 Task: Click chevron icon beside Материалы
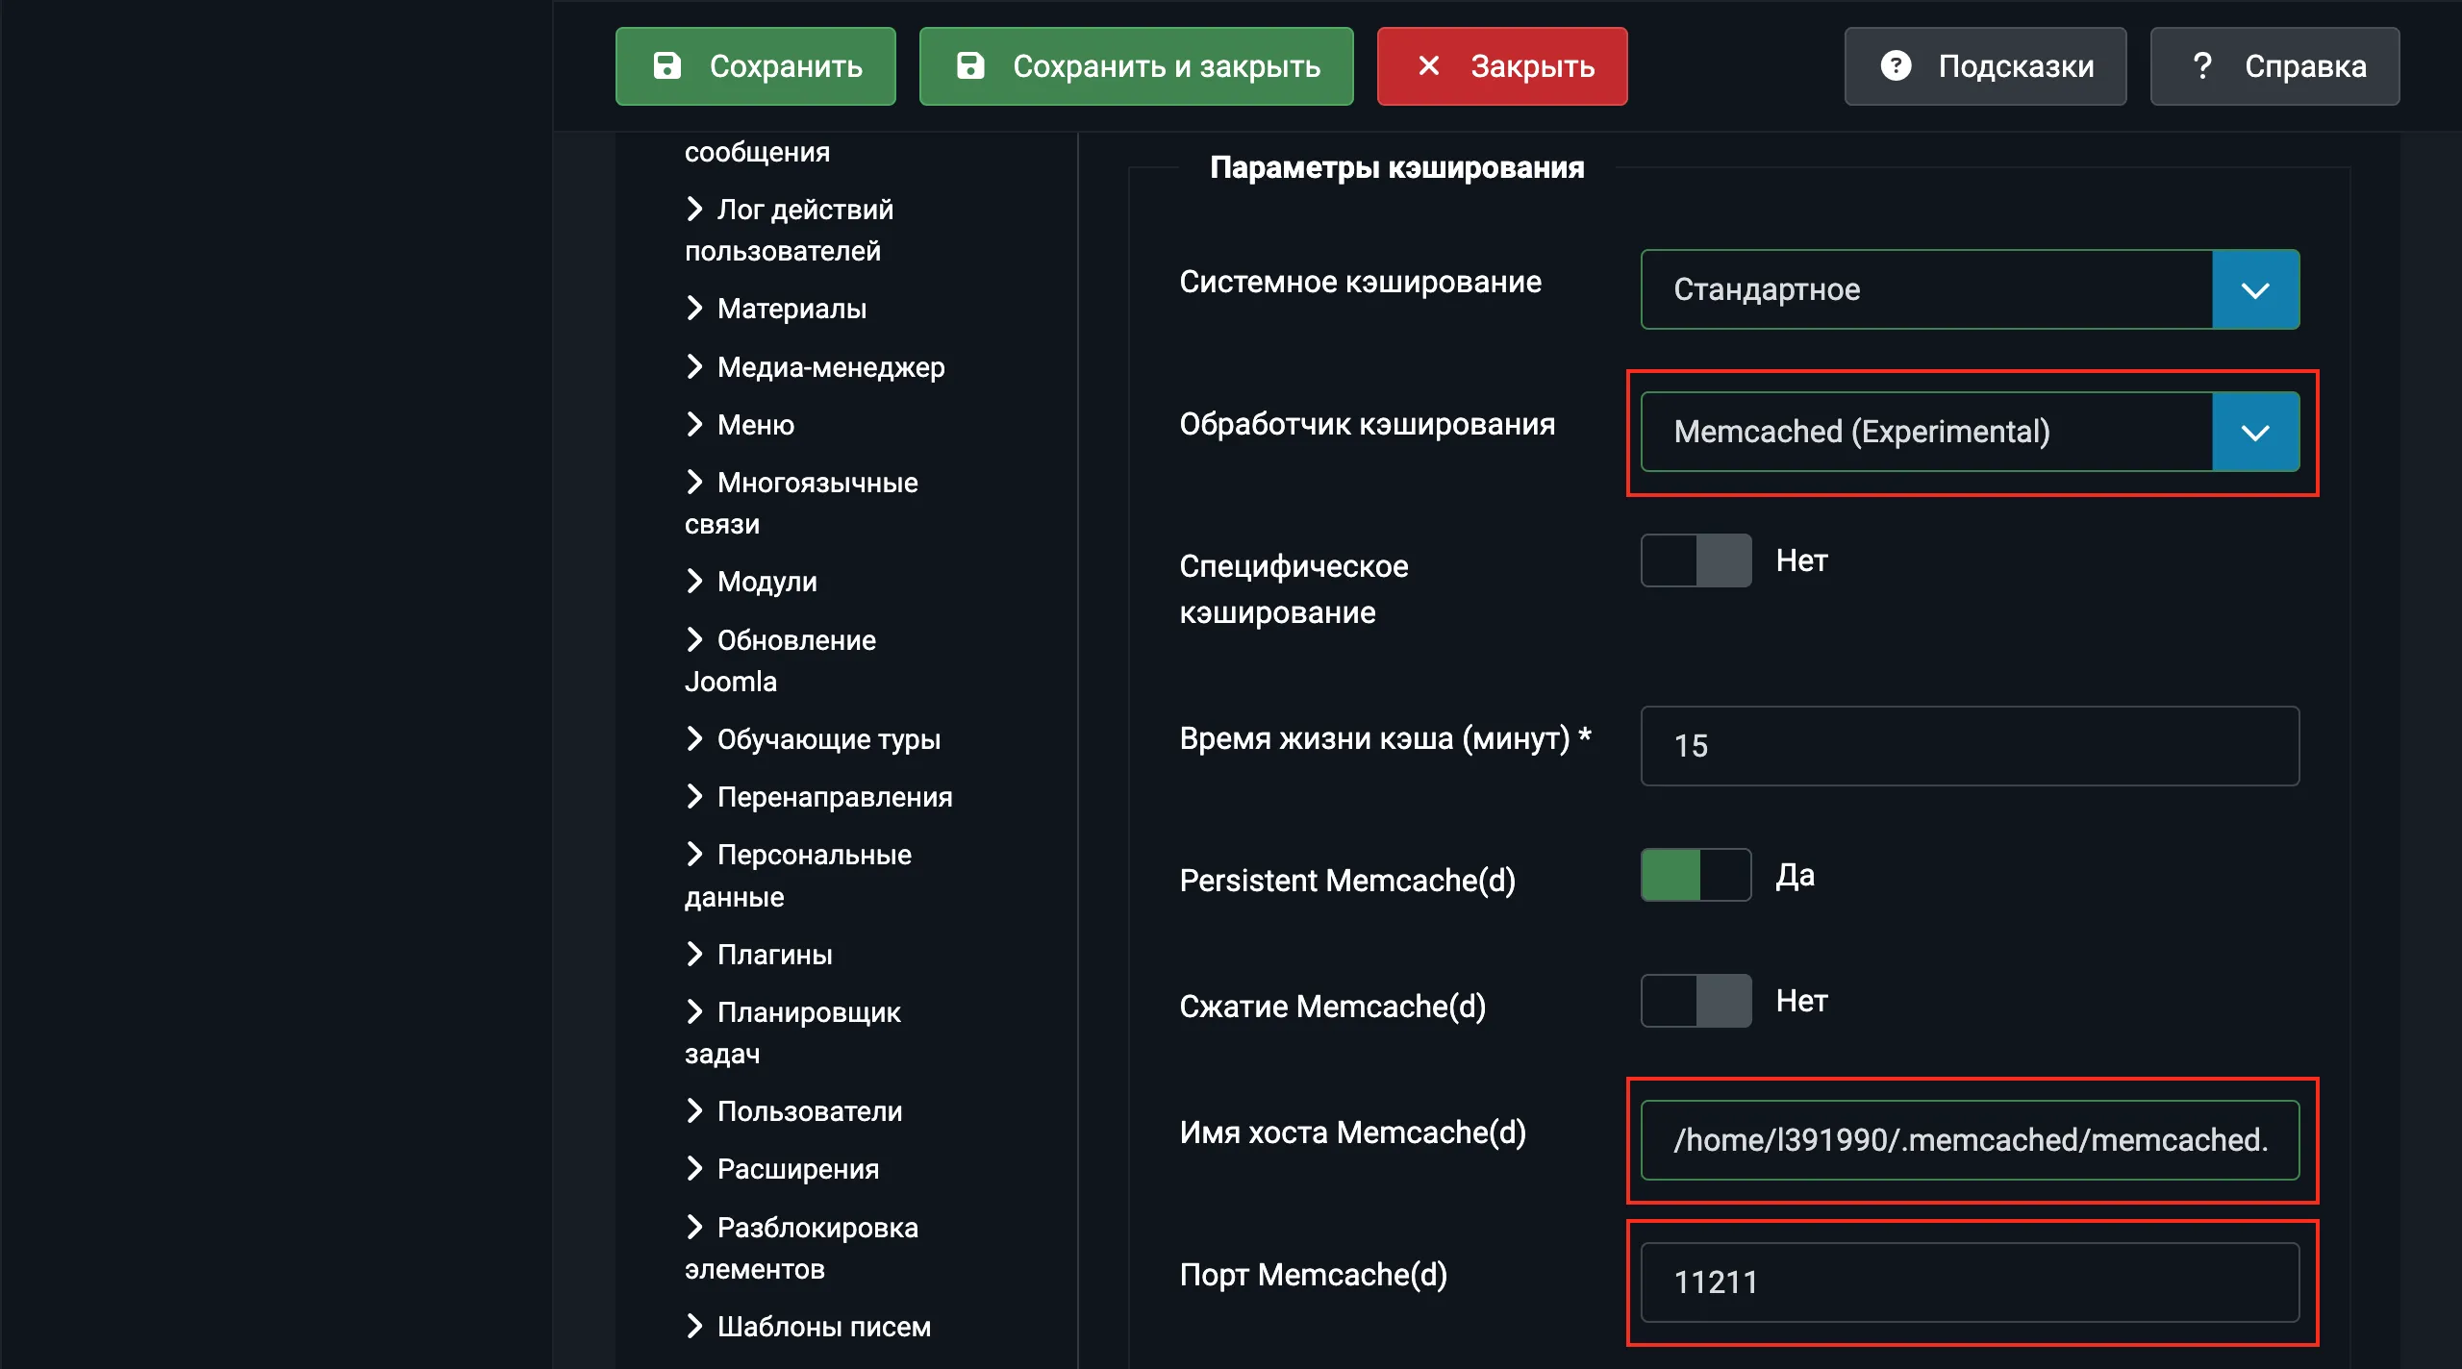(x=694, y=308)
